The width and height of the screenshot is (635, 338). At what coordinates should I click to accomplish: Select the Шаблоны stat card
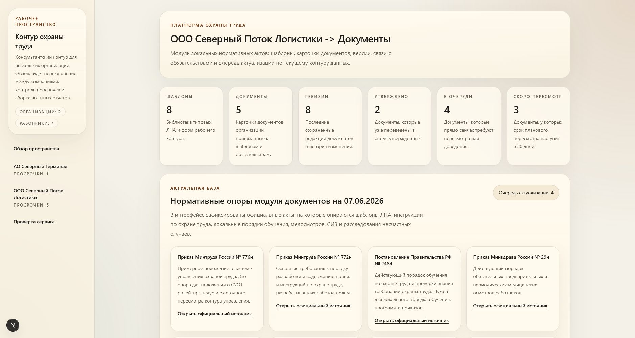[x=191, y=126]
